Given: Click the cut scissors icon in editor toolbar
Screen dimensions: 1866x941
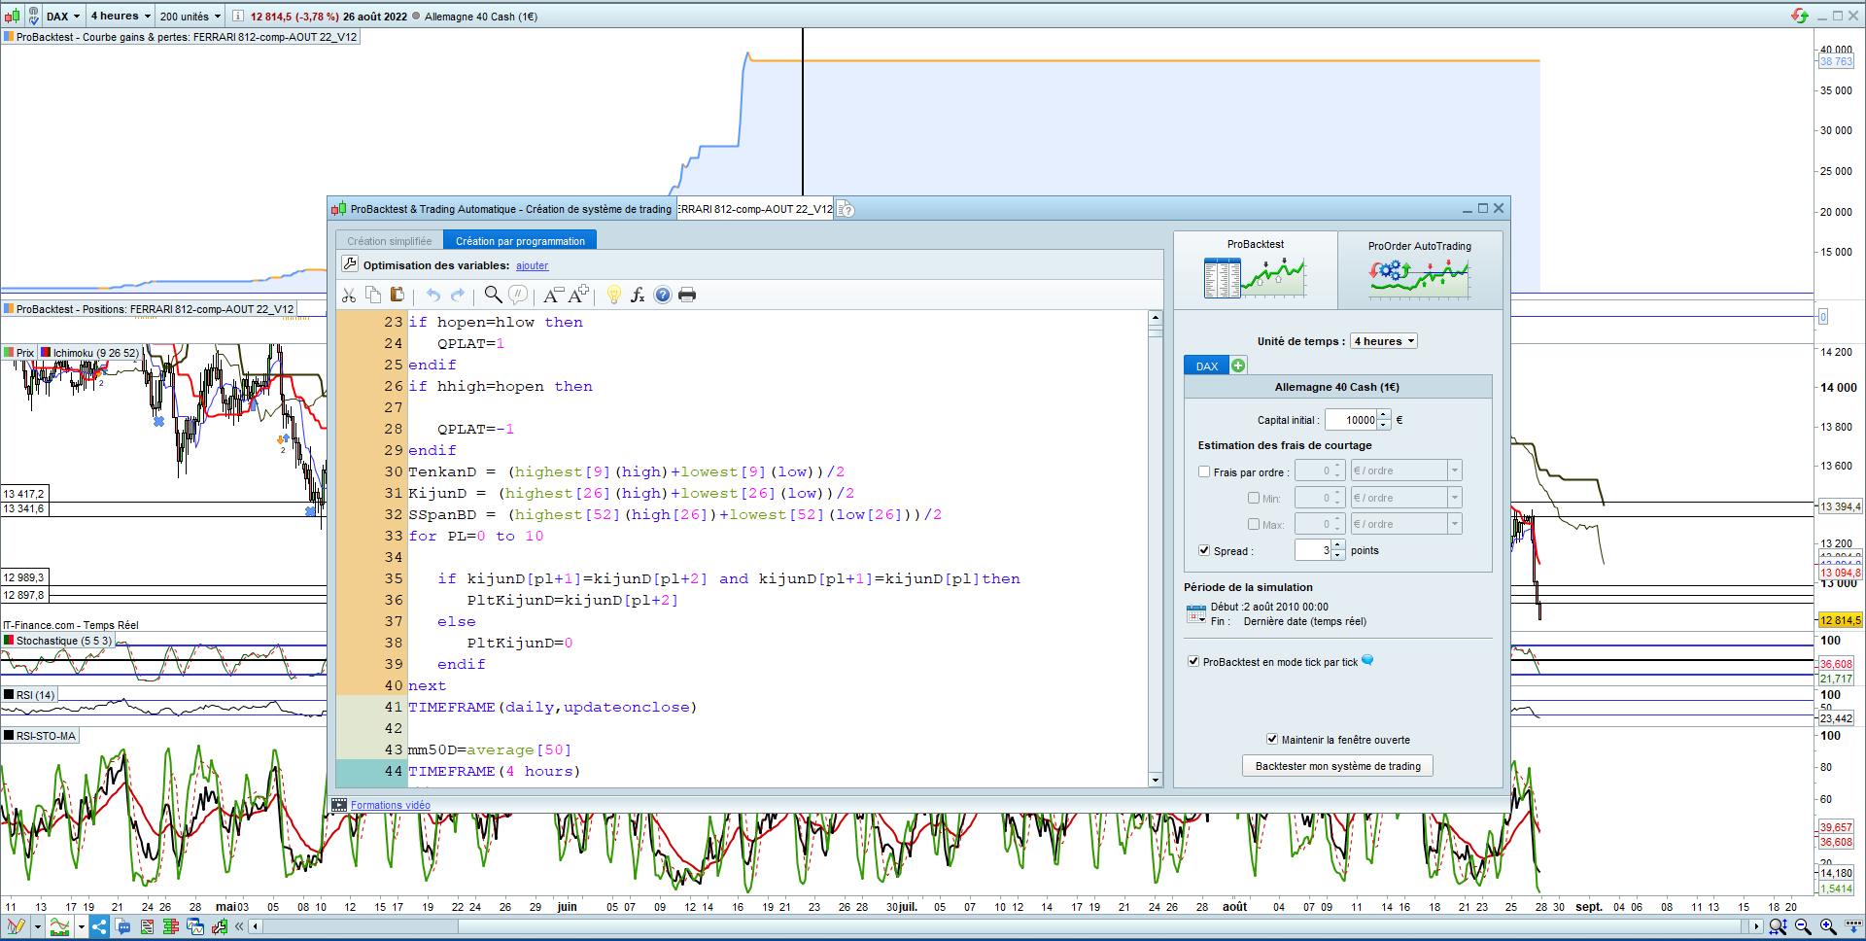Looking at the screenshot, I should click(x=349, y=296).
